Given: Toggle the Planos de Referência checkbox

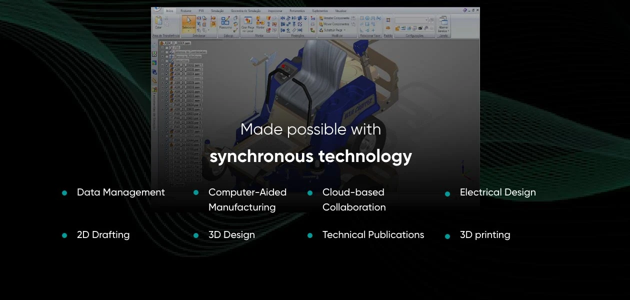Looking at the screenshot, I should [x=167, y=56].
